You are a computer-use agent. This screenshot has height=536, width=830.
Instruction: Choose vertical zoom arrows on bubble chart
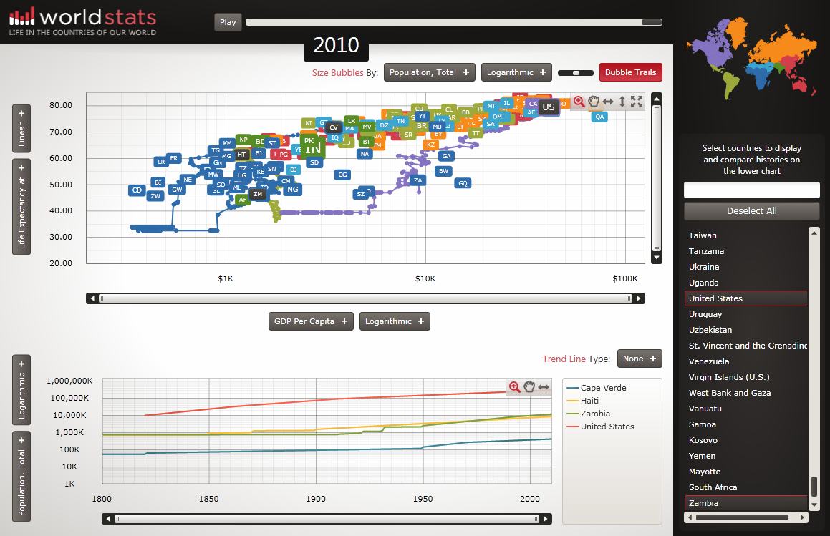click(x=622, y=102)
